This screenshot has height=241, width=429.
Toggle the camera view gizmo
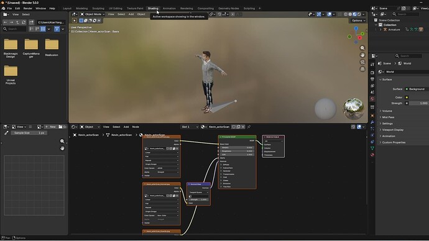click(x=362, y=62)
